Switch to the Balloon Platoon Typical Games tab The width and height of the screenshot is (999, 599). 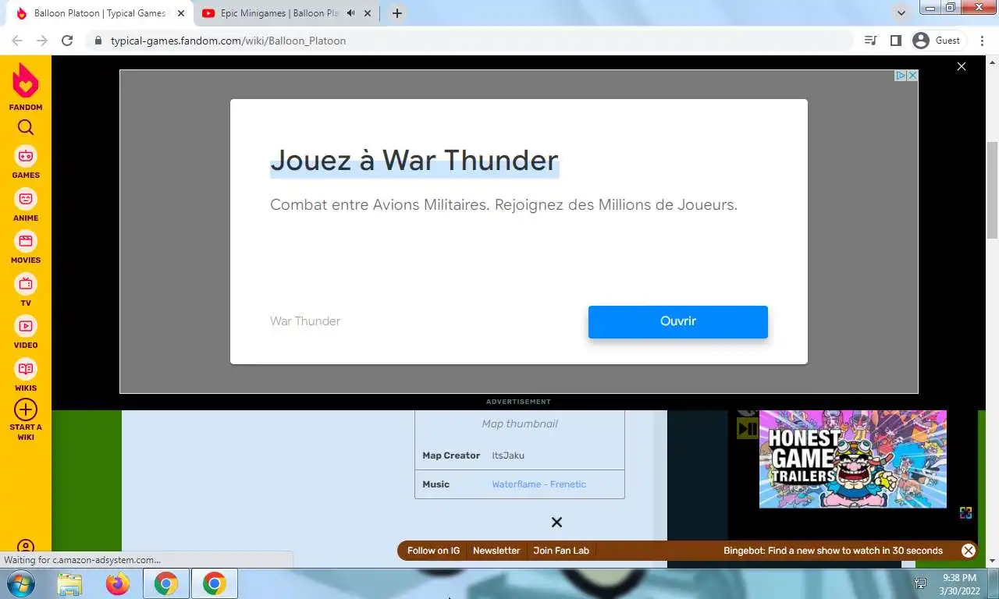point(100,13)
